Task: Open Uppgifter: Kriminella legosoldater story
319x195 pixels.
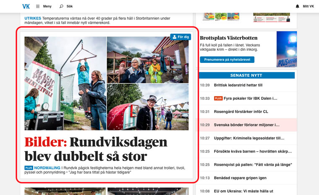Action: [249, 138]
